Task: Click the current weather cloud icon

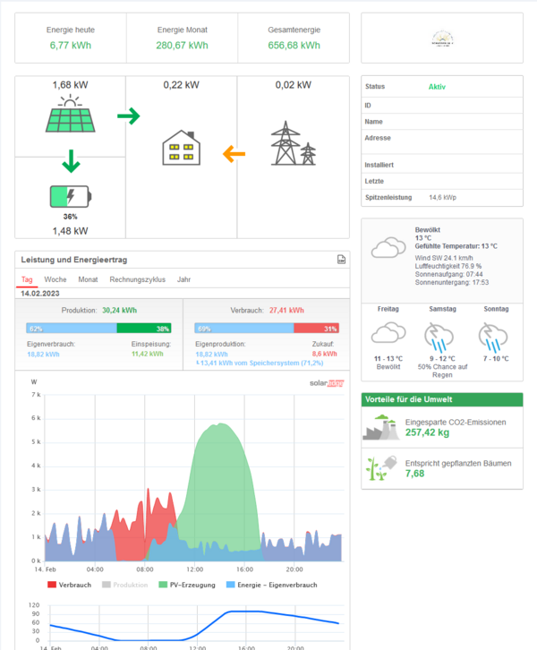Action: coord(388,247)
